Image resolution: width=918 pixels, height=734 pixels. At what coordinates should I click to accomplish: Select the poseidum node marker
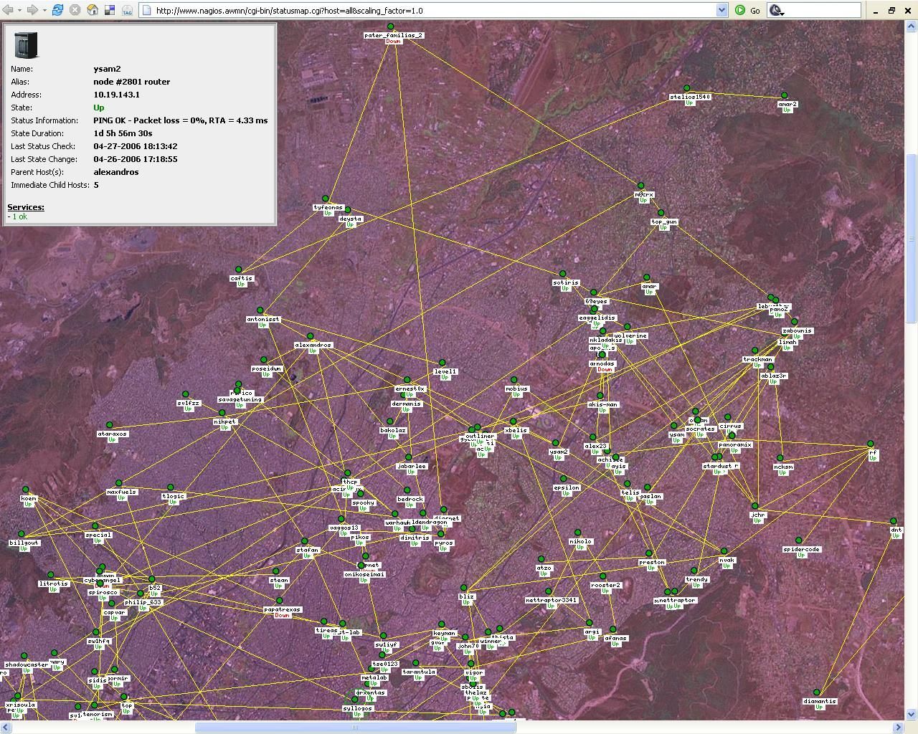click(x=264, y=360)
